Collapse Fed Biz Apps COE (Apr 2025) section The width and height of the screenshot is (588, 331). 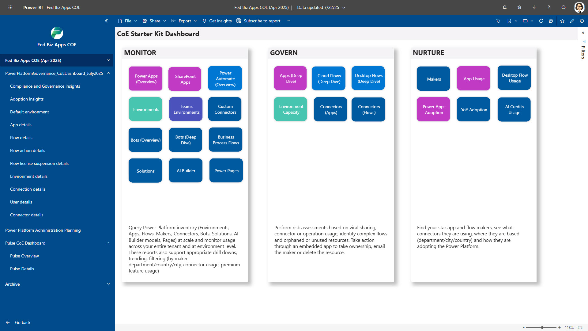coord(108,60)
